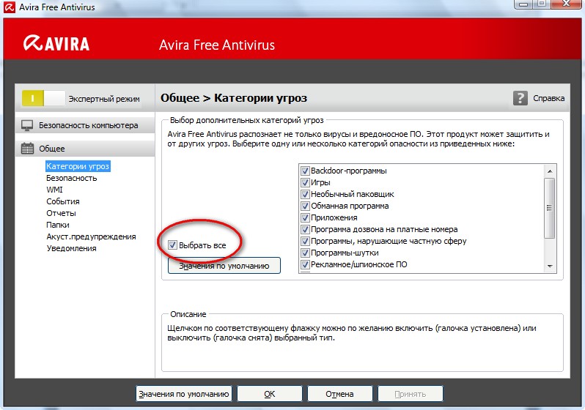
Task: Open the Уведомления settings page
Action: coord(71,248)
